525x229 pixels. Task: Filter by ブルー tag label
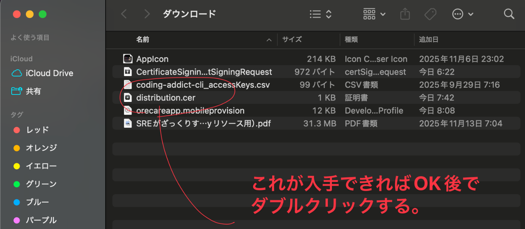coord(37,202)
